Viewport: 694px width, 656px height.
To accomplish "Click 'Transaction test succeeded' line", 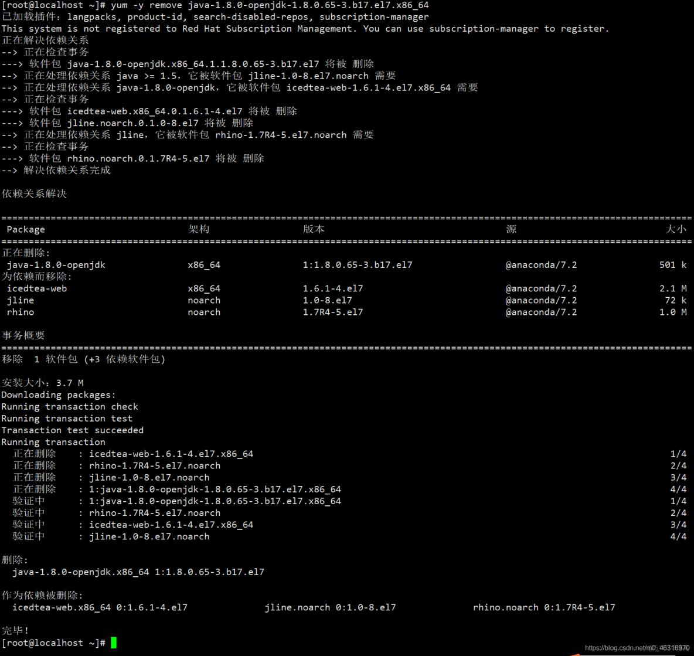I will click(73, 430).
